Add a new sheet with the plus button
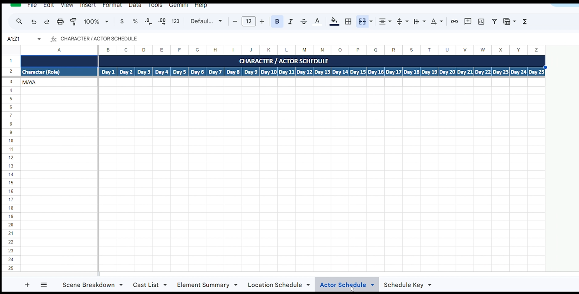The width and height of the screenshot is (579, 294). 27,285
